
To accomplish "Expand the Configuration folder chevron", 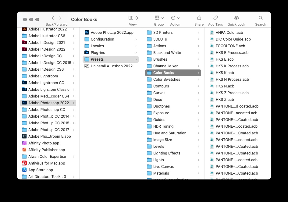I will coord(136,39).
